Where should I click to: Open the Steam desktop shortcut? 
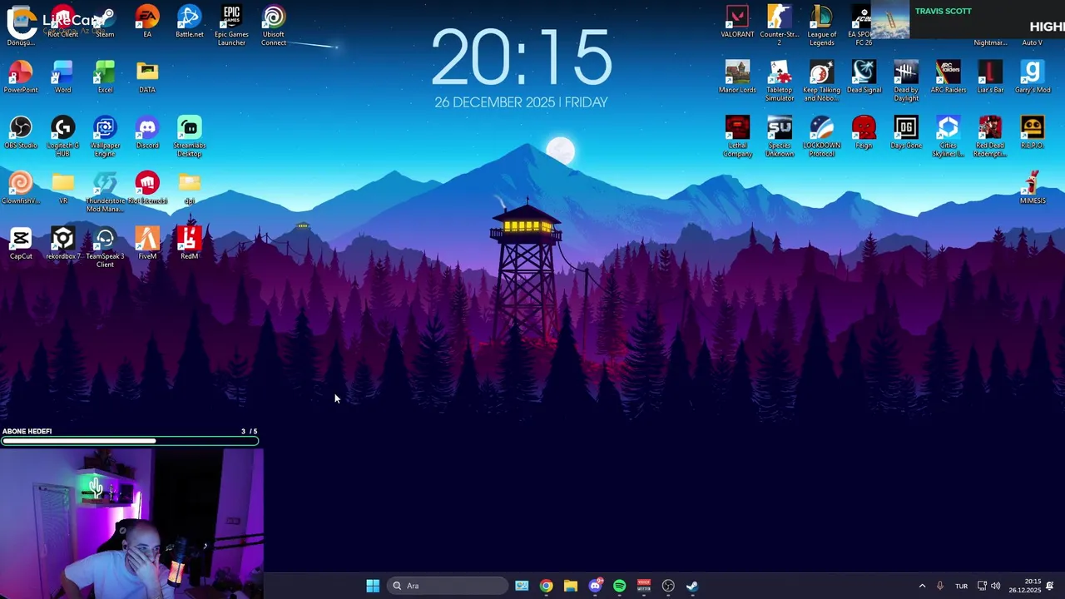[x=105, y=22]
